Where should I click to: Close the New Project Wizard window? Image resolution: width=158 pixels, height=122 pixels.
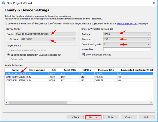(154, 3)
